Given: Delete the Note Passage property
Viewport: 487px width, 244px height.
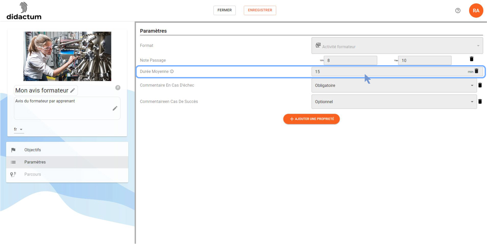Looking at the screenshot, I should coord(471,59).
